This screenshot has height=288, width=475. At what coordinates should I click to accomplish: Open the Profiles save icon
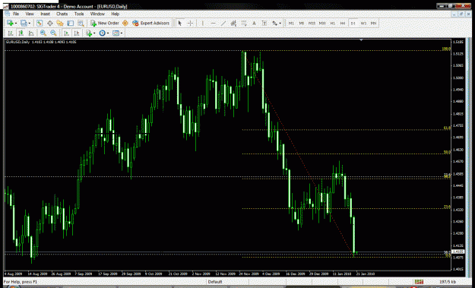24,23
